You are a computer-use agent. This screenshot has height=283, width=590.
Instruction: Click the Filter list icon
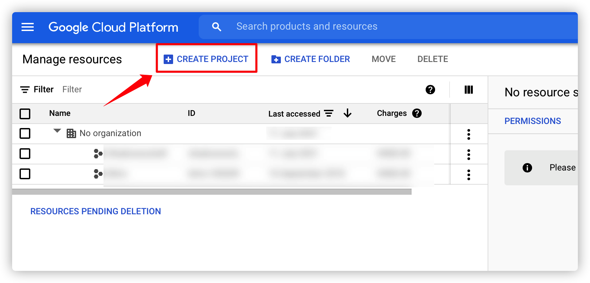tap(25, 90)
